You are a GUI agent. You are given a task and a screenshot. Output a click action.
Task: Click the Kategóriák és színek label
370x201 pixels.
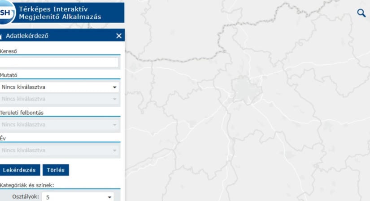27,185
